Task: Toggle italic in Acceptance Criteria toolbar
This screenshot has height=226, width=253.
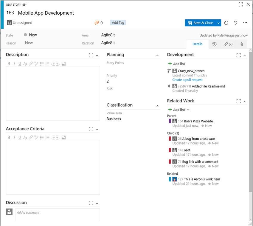Action: pyautogui.click(x=14, y=137)
